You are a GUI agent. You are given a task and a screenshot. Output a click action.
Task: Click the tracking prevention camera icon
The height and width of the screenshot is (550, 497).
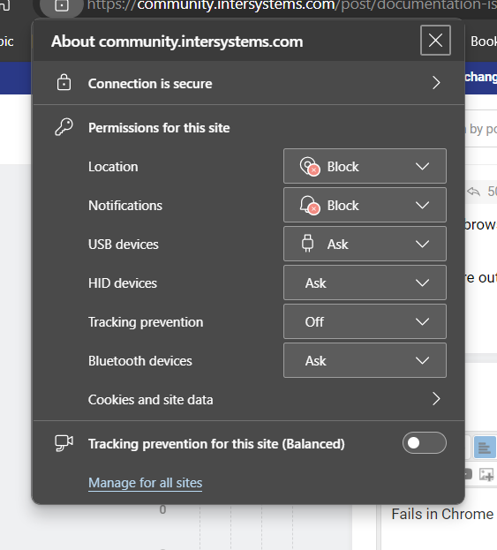[x=64, y=443]
